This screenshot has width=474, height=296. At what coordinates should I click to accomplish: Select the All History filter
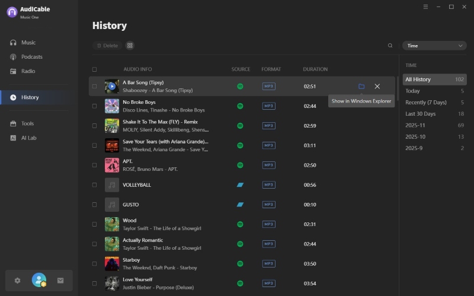pyautogui.click(x=434, y=79)
